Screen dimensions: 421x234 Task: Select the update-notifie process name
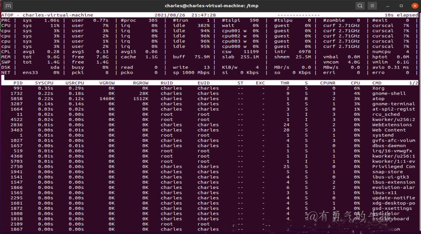tap(394, 198)
